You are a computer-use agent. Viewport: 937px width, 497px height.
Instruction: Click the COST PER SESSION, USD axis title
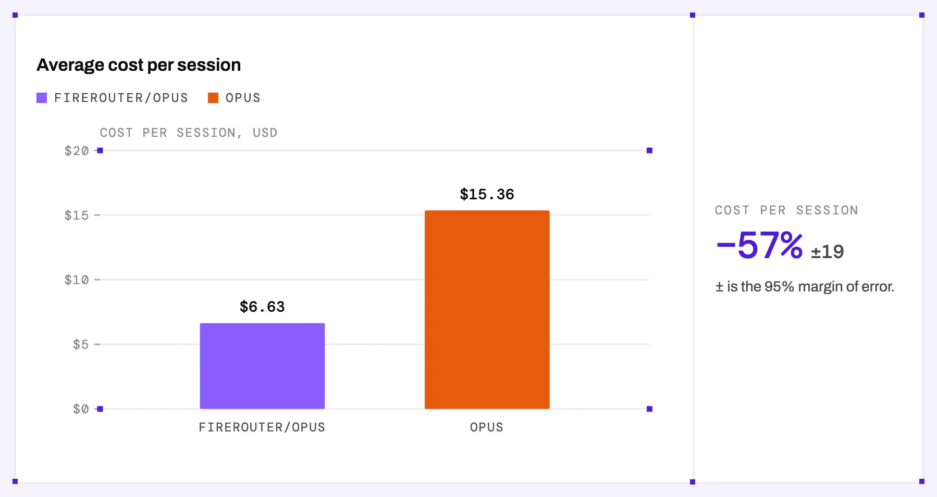click(x=189, y=133)
